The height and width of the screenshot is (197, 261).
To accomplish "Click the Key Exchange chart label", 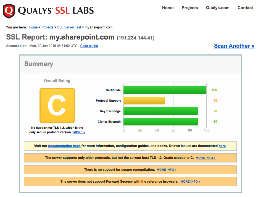I will point(110,111).
